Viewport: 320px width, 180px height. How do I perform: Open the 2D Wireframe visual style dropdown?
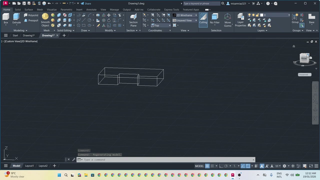[x=185, y=15]
